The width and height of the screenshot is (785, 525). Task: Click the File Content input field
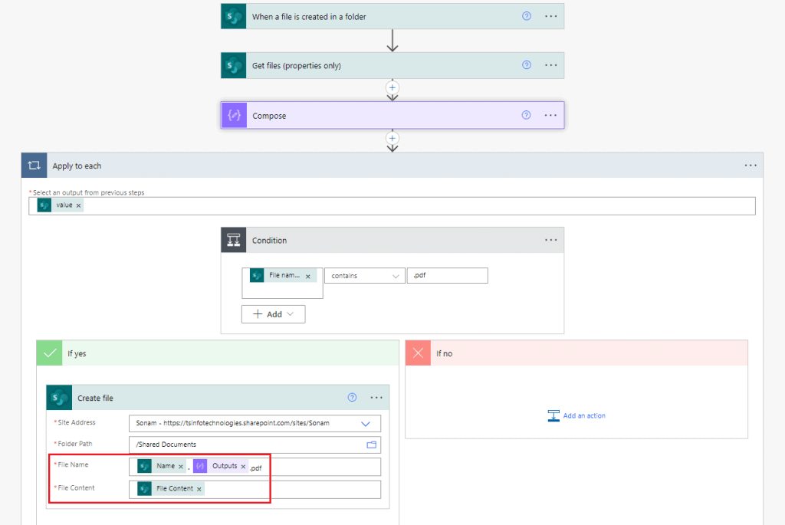click(x=255, y=489)
